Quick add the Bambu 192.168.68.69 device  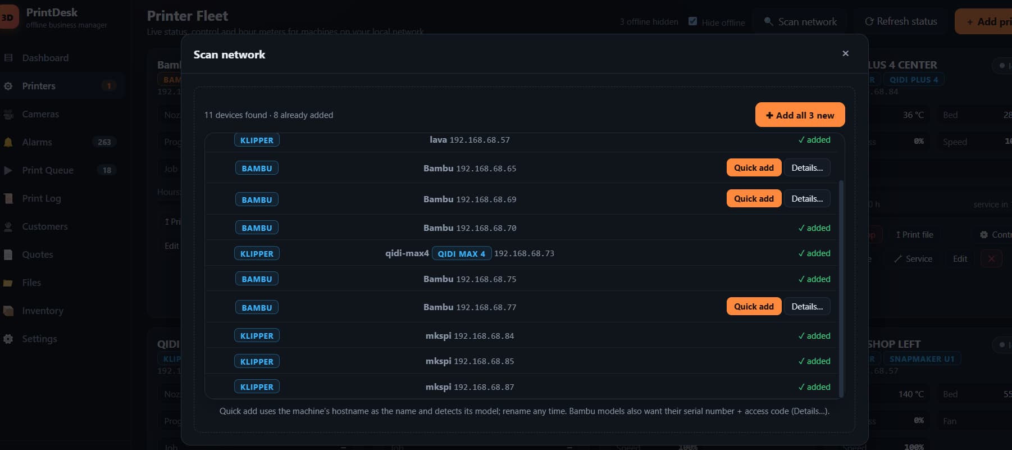click(x=754, y=198)
